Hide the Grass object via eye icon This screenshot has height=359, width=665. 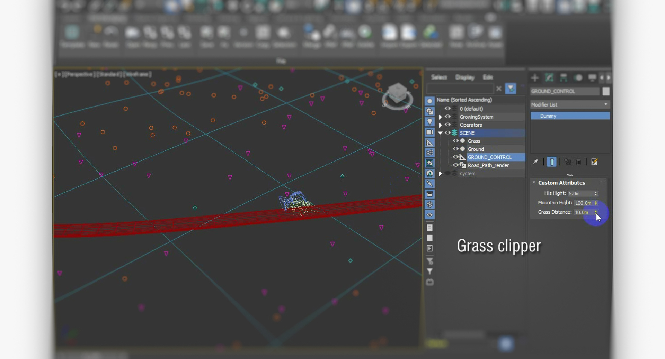455,141
